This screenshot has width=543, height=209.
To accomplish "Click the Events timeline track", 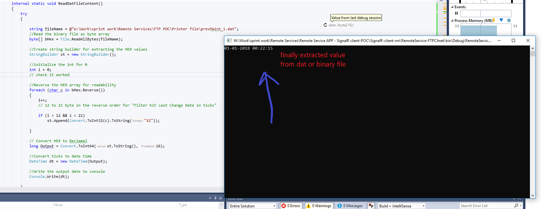I will tap(486, 13).
